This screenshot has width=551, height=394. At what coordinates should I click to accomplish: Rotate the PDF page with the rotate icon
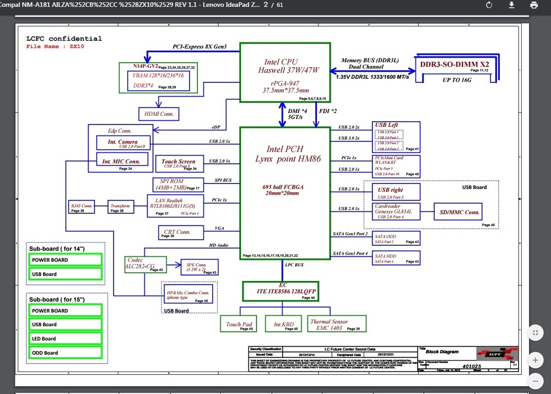(489, 5)
